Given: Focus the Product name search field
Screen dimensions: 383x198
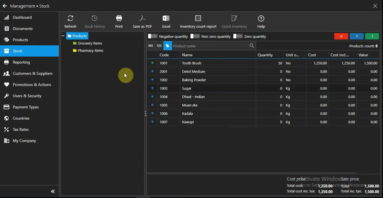Looking at the screenshot, I should 210,46.
